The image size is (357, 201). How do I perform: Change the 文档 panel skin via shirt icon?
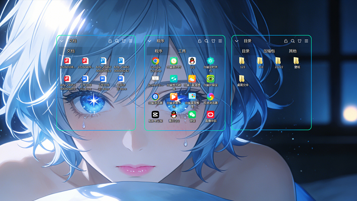(124, 41)
